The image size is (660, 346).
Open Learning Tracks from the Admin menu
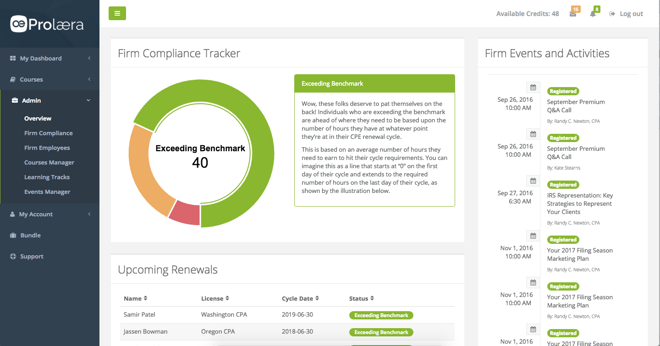(47, 177)
